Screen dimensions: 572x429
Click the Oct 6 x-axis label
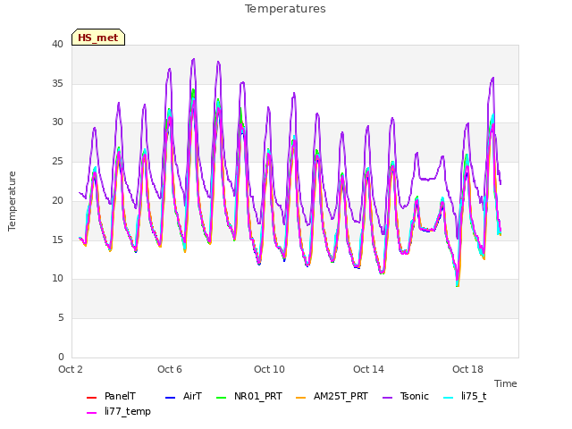tap(170, 369)
